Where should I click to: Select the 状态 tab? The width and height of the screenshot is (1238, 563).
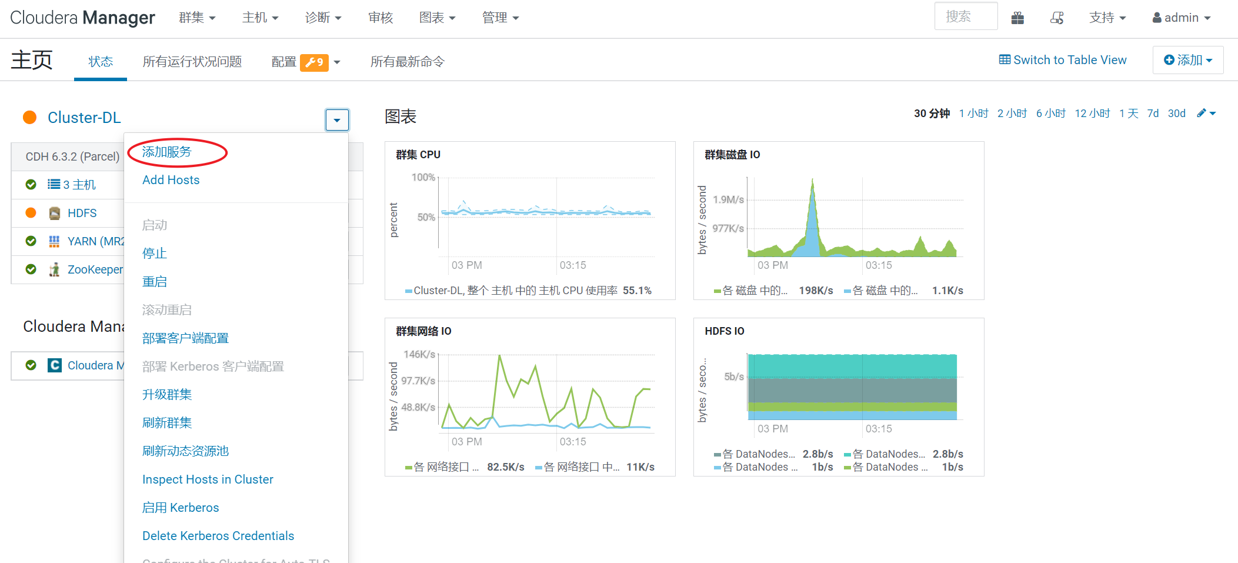pos(101,61)
